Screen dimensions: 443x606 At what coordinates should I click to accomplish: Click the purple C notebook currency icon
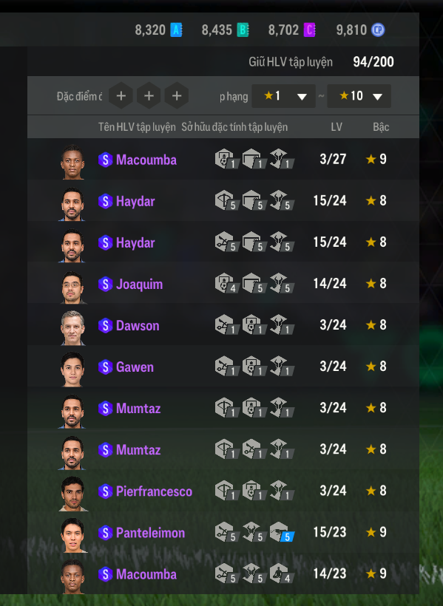click(310, 30)
